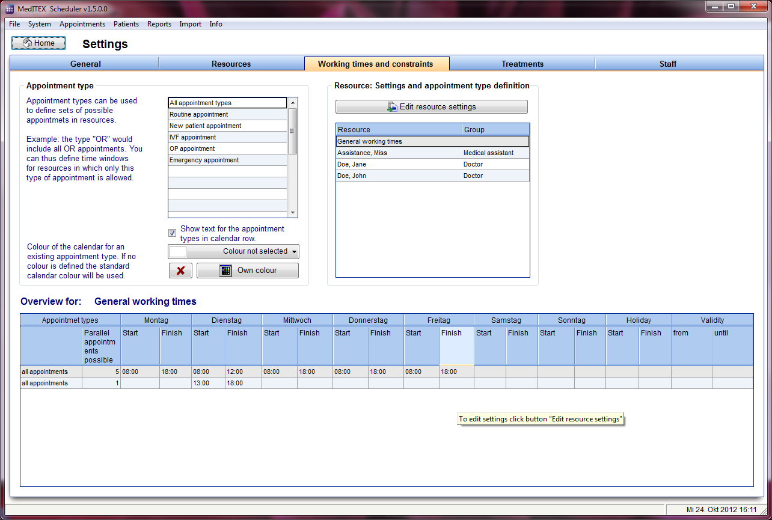Click the Validity column header

pos(712,320)
